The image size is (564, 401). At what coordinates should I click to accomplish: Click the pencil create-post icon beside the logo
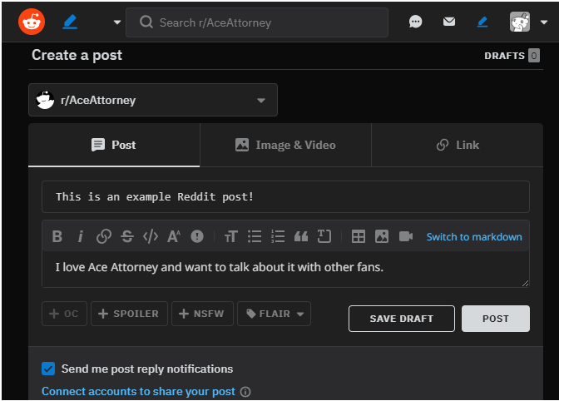point(70,22)
